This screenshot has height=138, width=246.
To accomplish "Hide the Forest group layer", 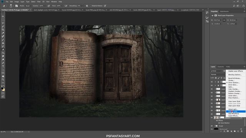I will pyautogui.click(x=212, y=126).
